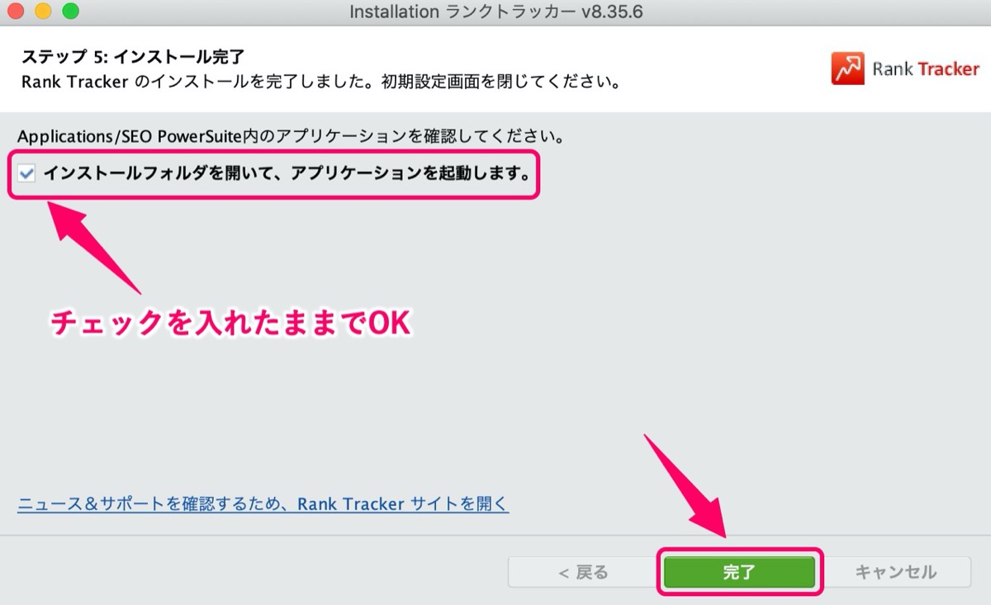Click the Rank Tracker logo icon
The image size is (991, 605).
point(847,69)
